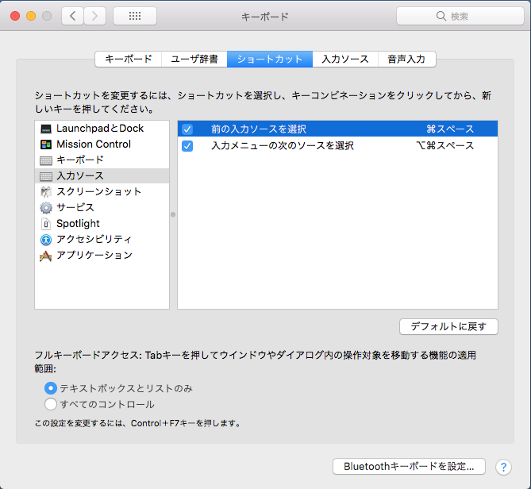Click the gear icon for サービス
The width and height of the screenshot is (531, 489).
click(x=46, y=208)
